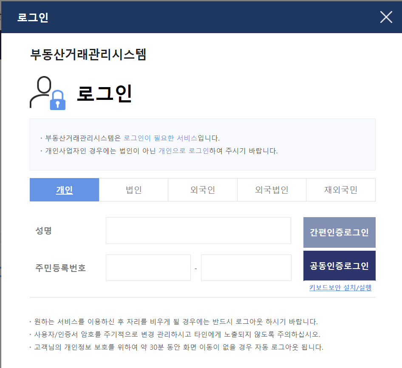Click the 부동산거래관리시스템 title text
The image size is (402, 368).
pos(88,55)
